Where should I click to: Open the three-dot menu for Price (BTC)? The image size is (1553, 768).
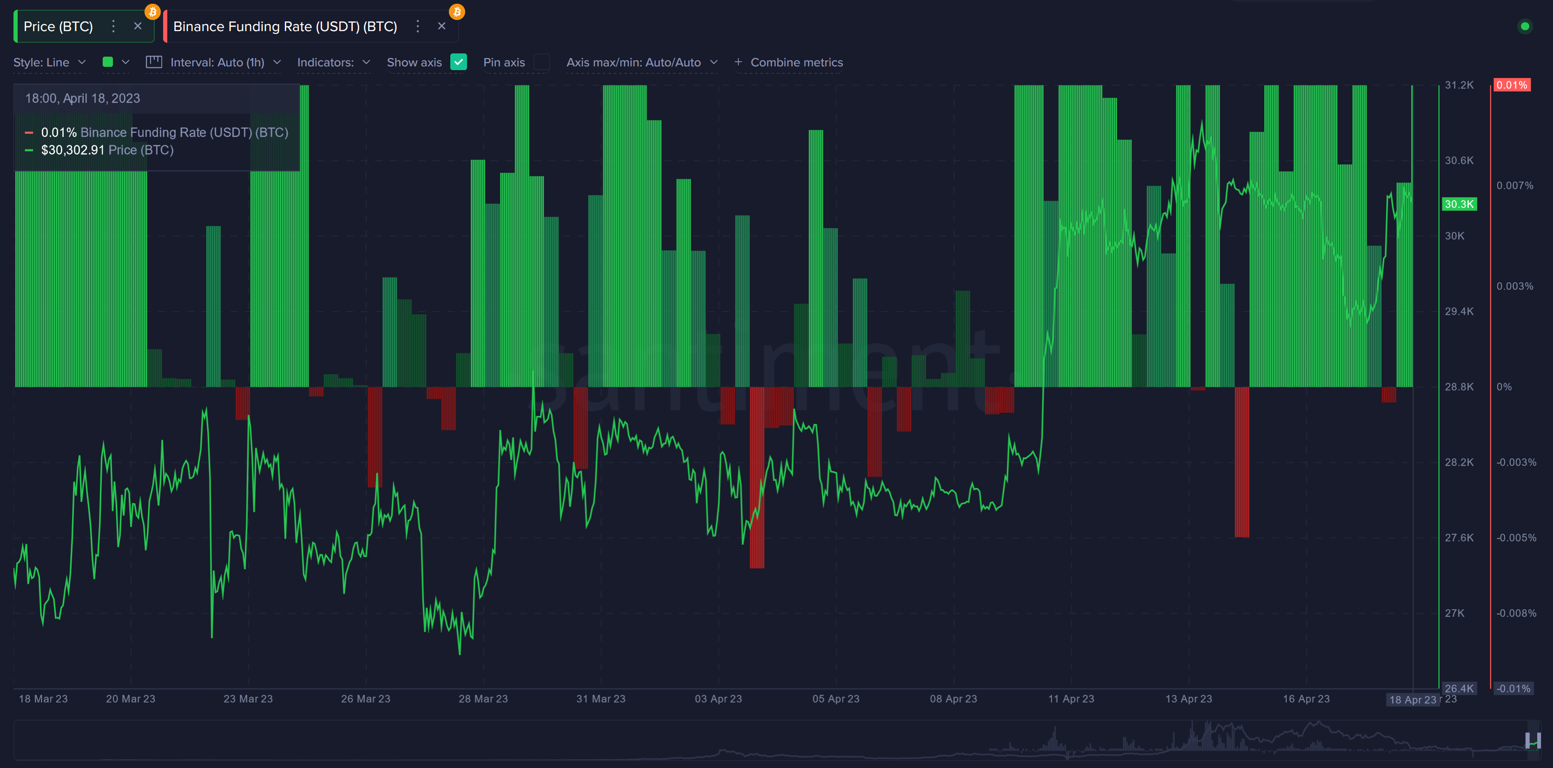pos(113,26)
